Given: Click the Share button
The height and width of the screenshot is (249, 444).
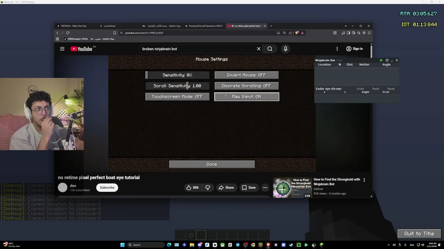Looking at the screenshot, I should [226, 187].
